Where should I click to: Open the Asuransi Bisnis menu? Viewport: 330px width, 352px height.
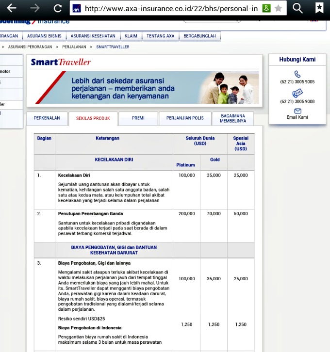(45, 36)
